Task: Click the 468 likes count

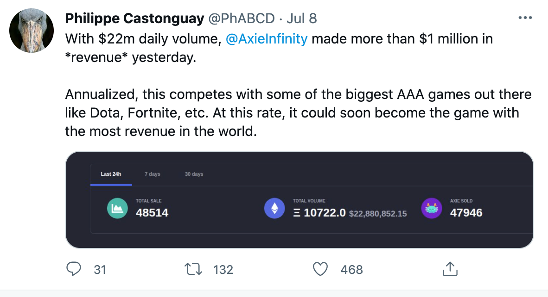Action: pos(351,269)
